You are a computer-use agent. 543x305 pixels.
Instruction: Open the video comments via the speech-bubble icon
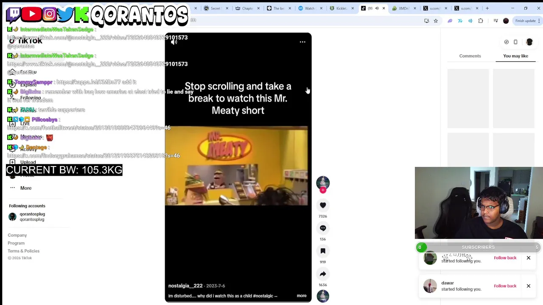coord(323,228)
